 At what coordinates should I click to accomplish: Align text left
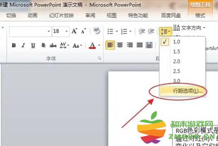(110, 45)
